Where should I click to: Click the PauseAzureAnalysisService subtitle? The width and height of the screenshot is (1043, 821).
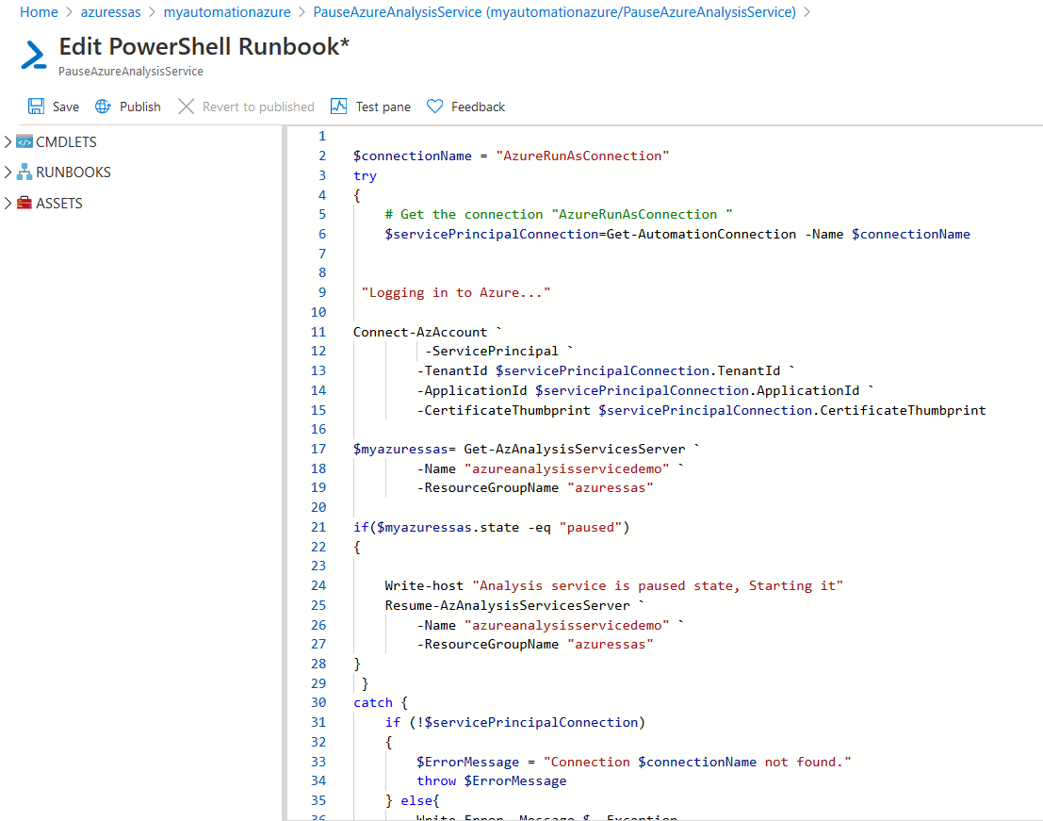click(x=130, y=72)
